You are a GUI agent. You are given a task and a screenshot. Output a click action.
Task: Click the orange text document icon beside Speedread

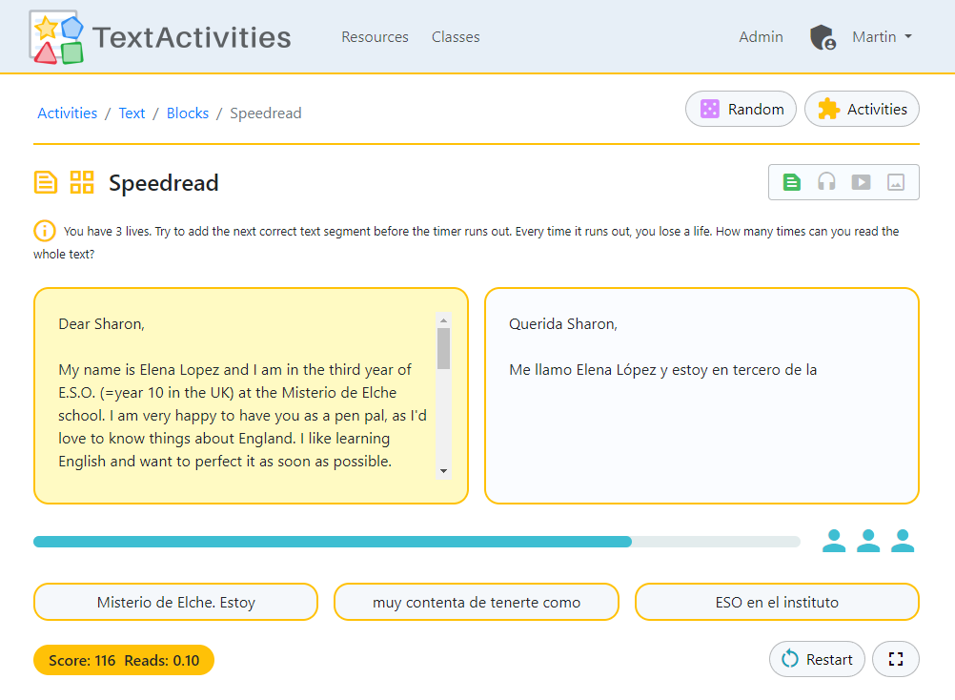point(46,182)
